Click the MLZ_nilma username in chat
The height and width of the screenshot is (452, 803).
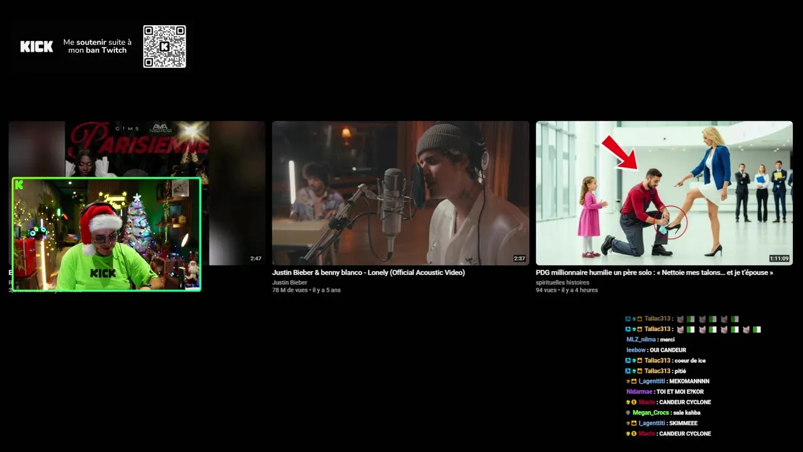641,340
